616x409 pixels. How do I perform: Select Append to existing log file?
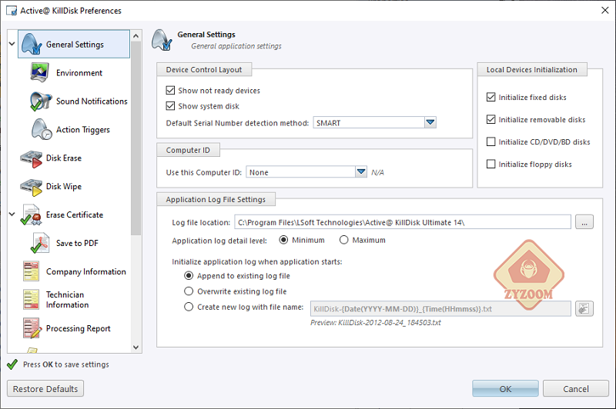[x=189, y=276]
